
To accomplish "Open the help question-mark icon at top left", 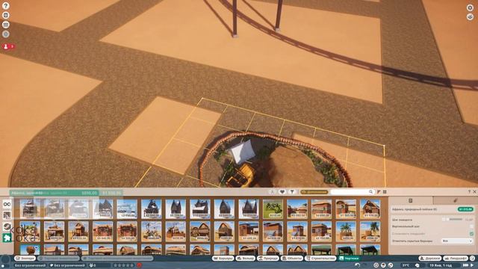I will click(x=5, y=5).
